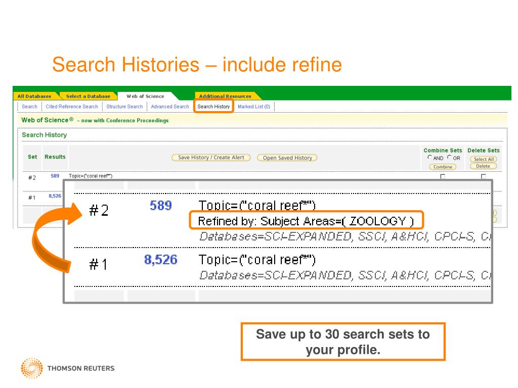Click the enlarged 8,526 results count
Screen dimensions: 518x388
pos(161,260)
